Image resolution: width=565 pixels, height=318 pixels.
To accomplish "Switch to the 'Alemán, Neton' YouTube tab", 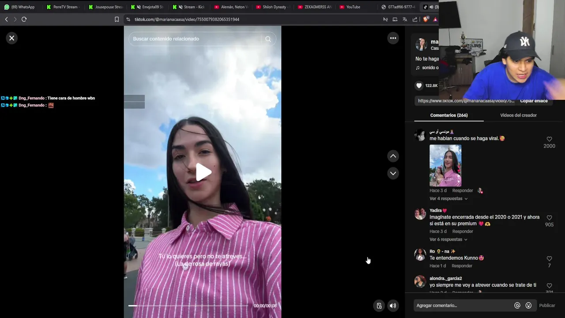I will [232, 7].
